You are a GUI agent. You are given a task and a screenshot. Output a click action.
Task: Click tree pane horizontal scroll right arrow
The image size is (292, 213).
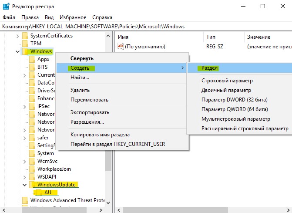click(x=101, y=210)
